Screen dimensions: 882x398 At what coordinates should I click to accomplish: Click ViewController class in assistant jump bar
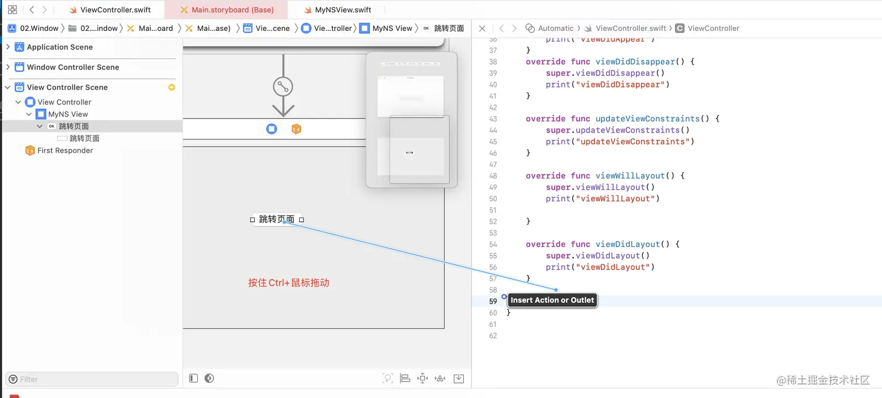708,28
